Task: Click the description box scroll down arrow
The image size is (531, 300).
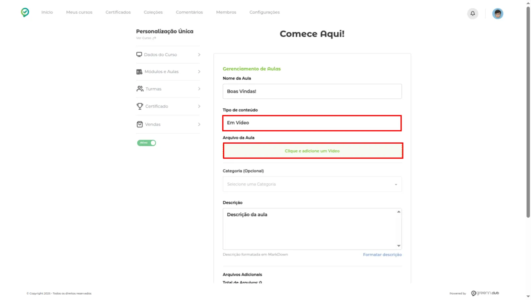Action: coord(399,246)
